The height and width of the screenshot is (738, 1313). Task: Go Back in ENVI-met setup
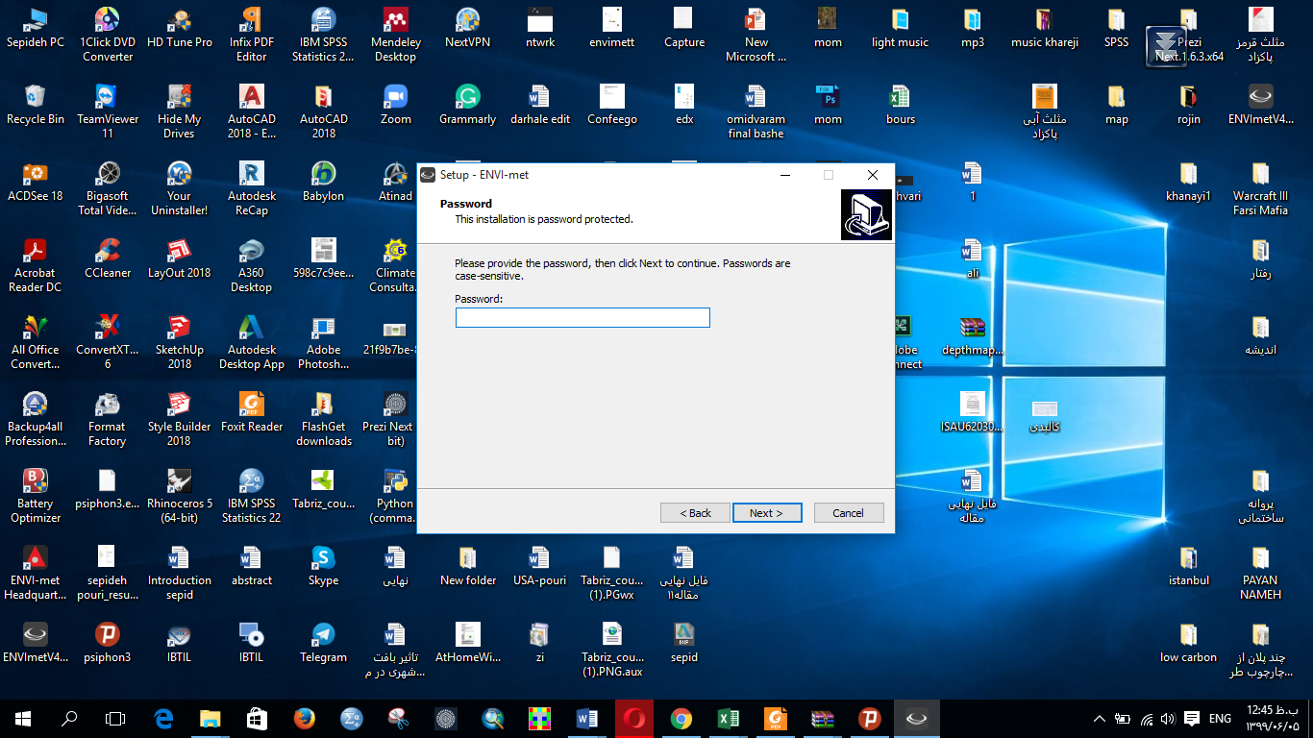point(695,513)
